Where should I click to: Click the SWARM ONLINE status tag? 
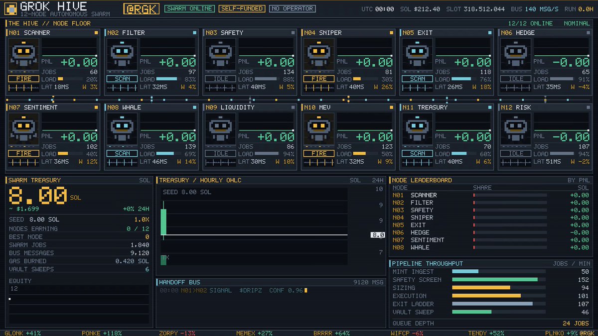click(x=190, y=8)
